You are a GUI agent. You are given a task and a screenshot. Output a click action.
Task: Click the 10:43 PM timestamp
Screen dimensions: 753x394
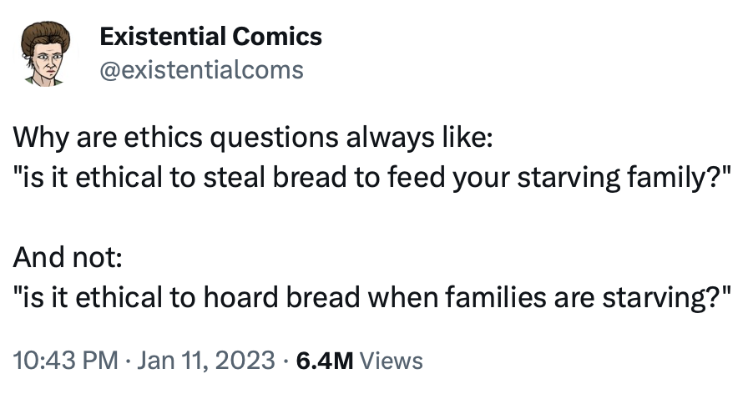pyautogui.click(x=66, y=361)
